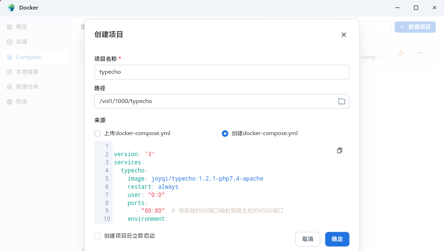Enable 创建项目后立即启动 checkbox
The image size is (444, 251).
[98, 236]
